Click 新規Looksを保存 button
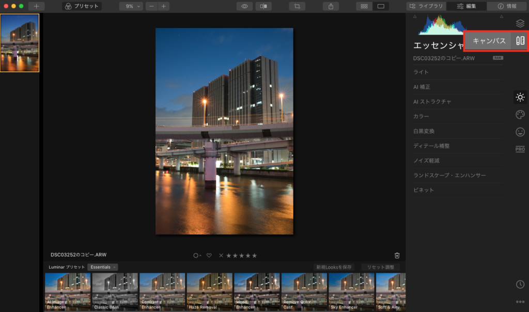The height and width of the screenshot is (312, 529). pos(334,267)
